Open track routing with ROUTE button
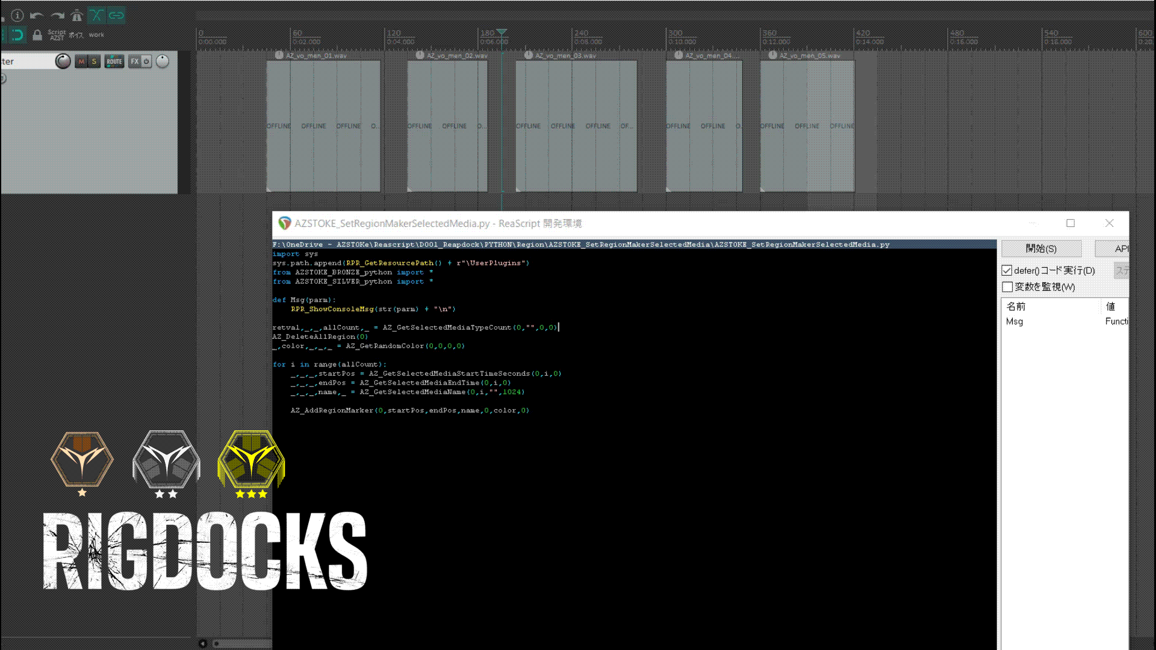The height and width of the screenshot is (650, 1156). (114, 61)
